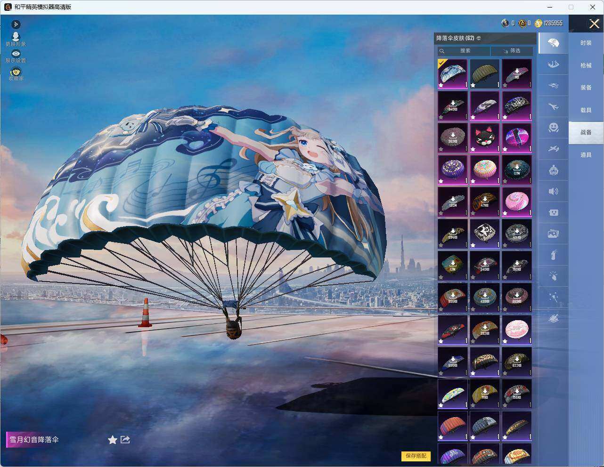
Task: Select the purple neon round parachute thumbnail
Action: pos(517,138)
